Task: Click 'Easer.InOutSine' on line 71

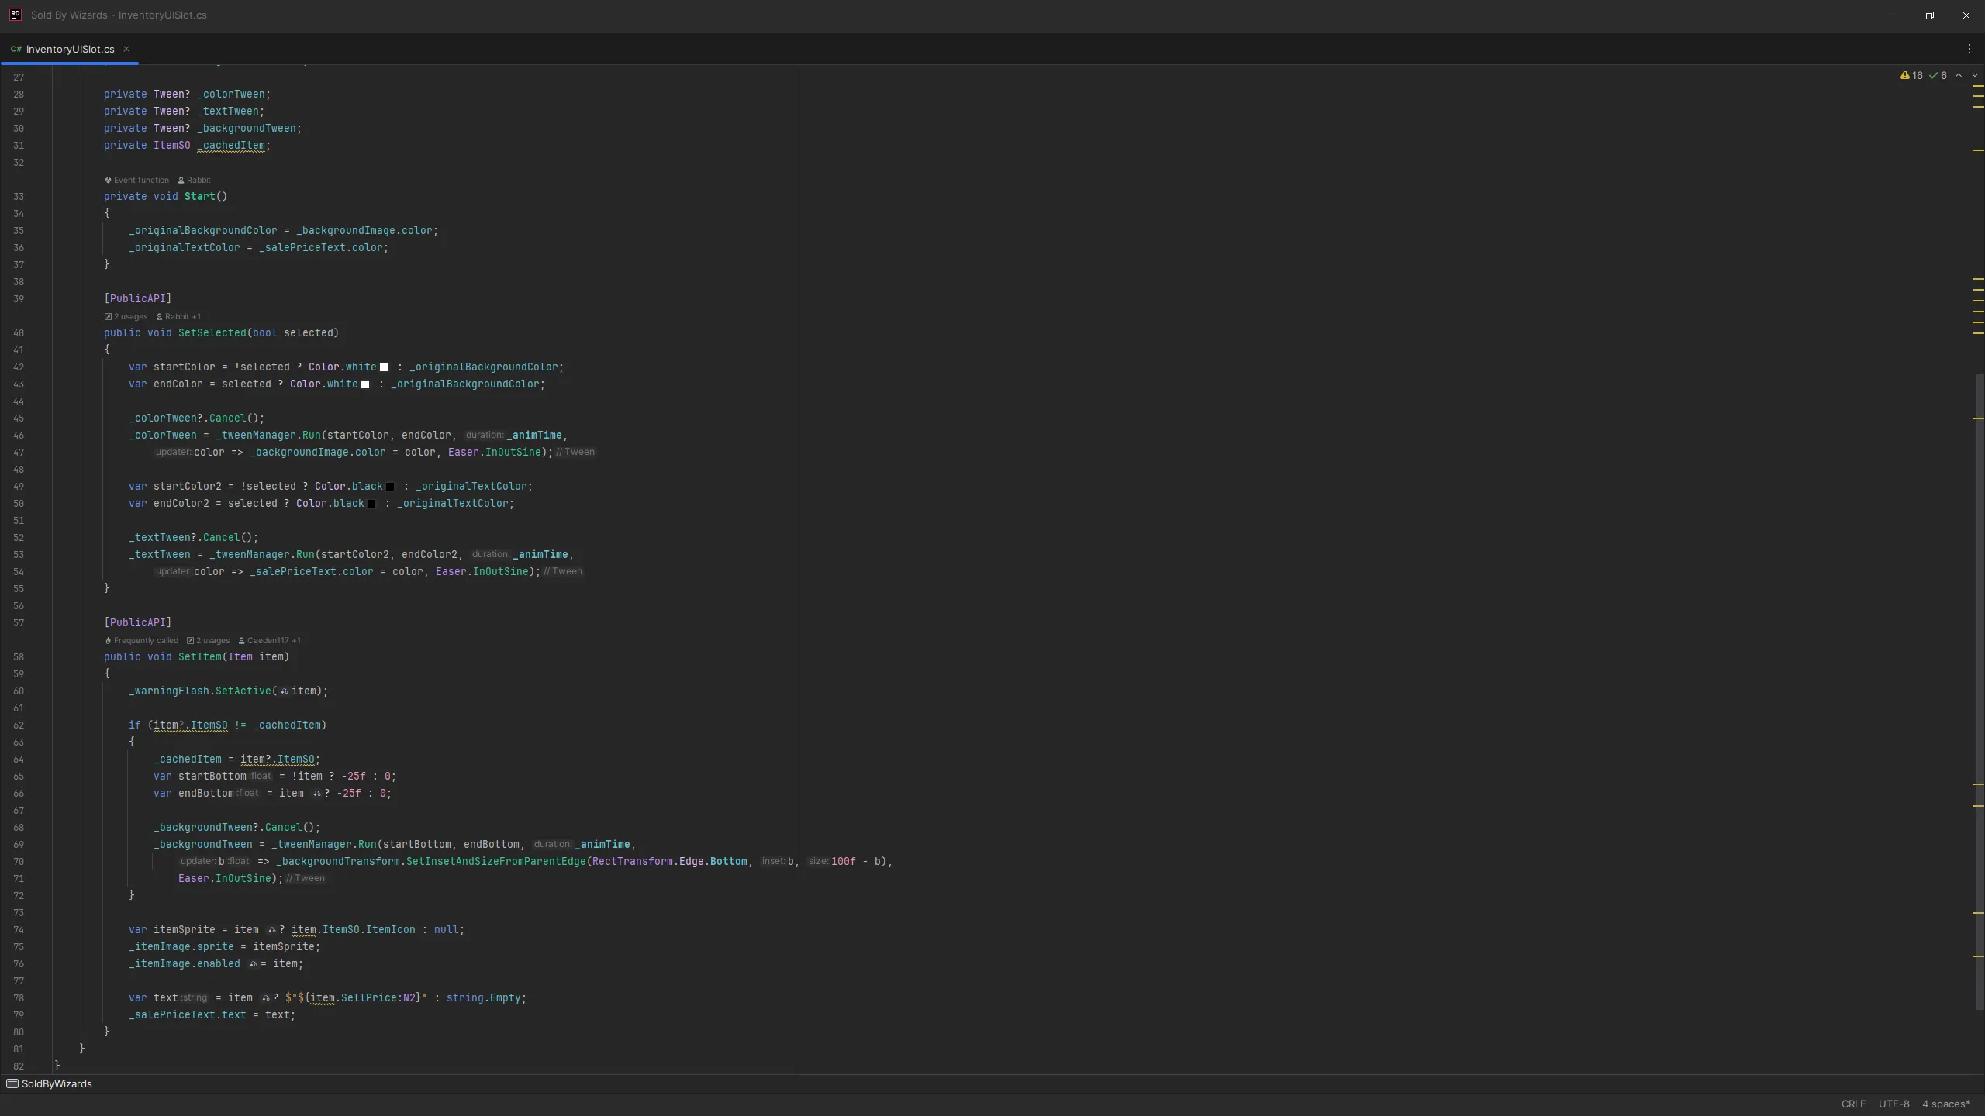Action: coord(225,879)
